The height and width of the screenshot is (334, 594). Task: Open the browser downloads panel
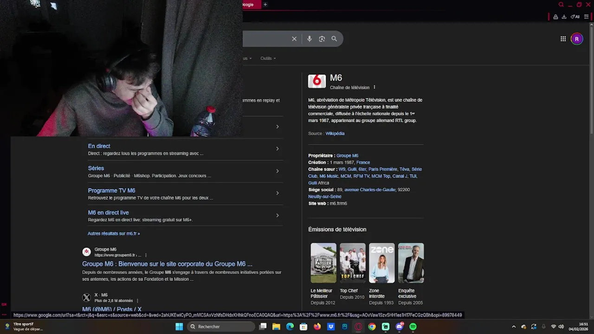[x=564, y=17]
